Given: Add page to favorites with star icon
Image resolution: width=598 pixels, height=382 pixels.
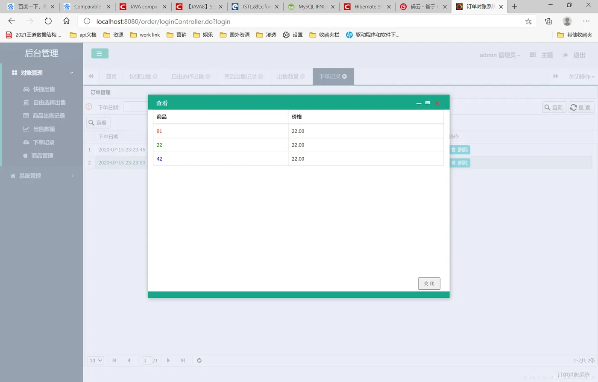Looking at the screenshot, I should (x=528, y=21).
